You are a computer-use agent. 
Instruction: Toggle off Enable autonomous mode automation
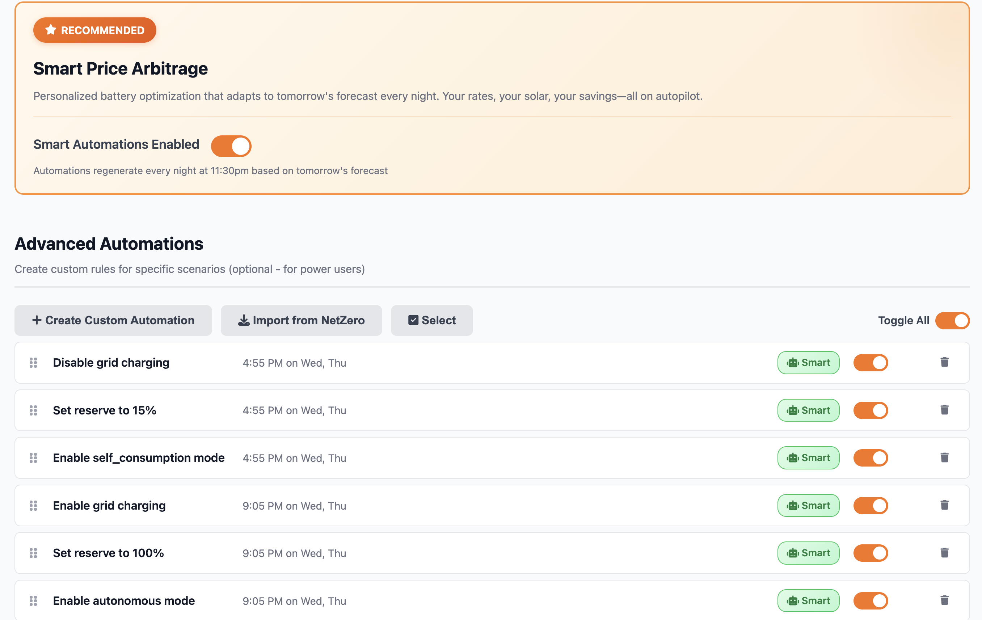tap(871, 601)
